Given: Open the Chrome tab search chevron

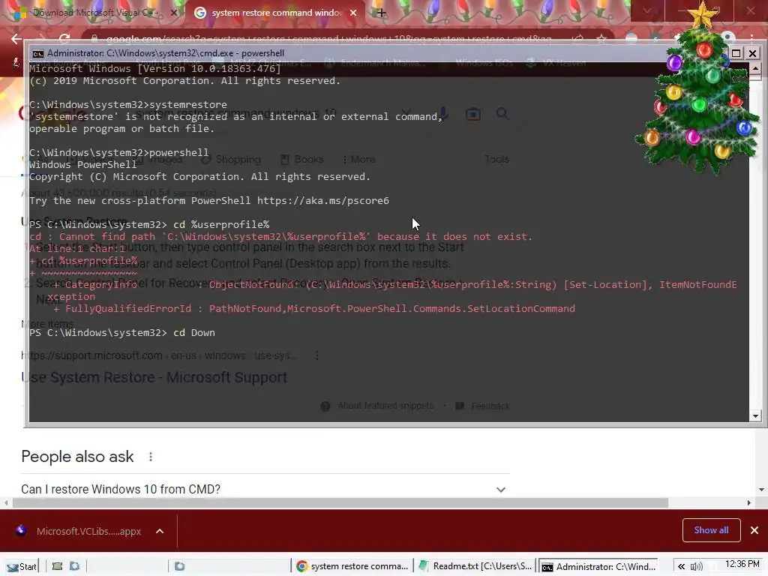Looking at the screenshot, I should (647, 10).
